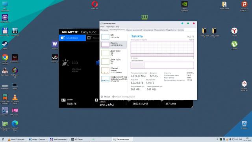Open the Yandex browser desktop icon
Screen dimensions: 252x142
tap(234, 32)
